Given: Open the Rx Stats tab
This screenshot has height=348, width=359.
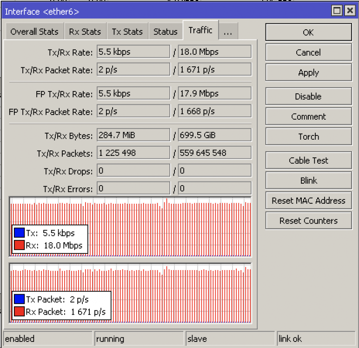Looking at the screenshot, I should point(85,32).
